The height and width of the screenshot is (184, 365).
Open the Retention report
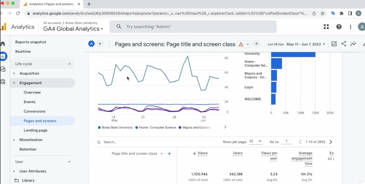pos(28,149)
